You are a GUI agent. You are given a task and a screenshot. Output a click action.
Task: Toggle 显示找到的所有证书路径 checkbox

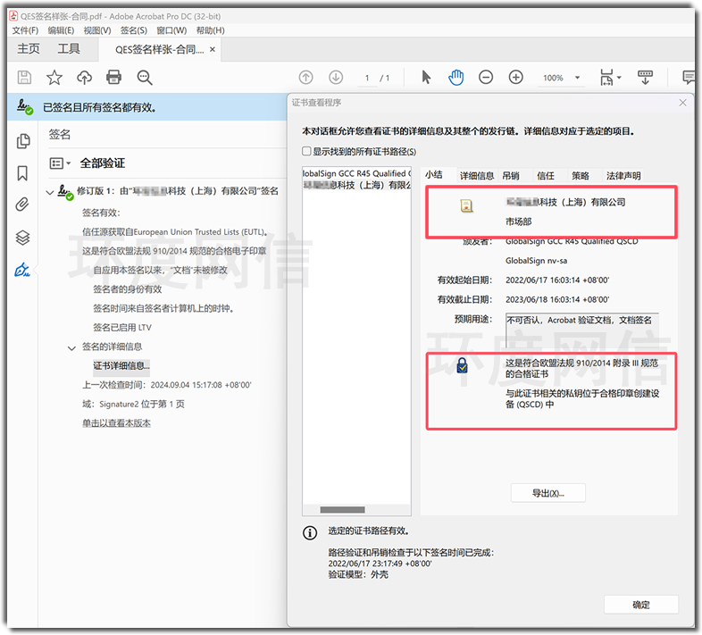click(306, 151)
